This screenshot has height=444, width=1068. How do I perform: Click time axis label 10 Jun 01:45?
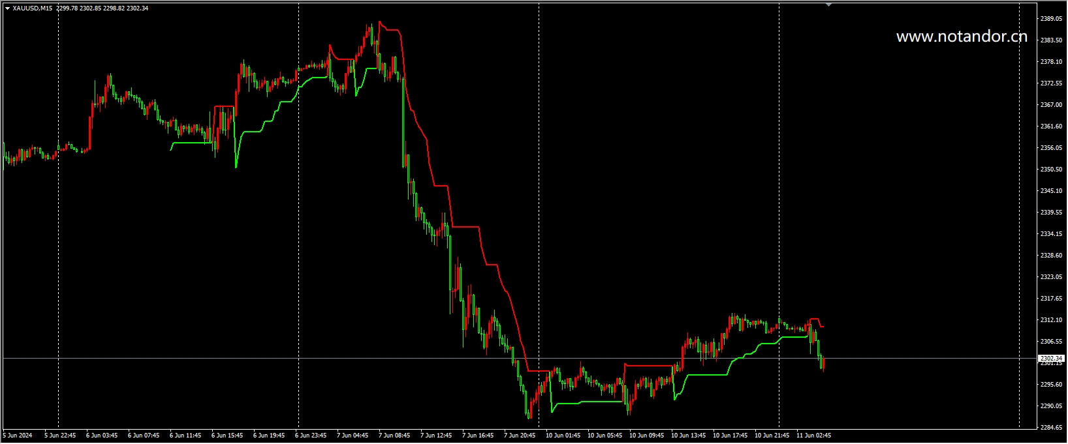tap(563, 436)
